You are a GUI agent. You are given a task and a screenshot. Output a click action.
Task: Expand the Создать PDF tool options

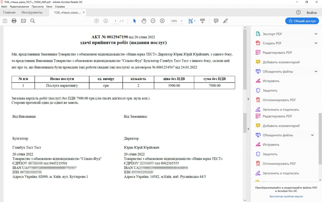(x=316, y=43)
